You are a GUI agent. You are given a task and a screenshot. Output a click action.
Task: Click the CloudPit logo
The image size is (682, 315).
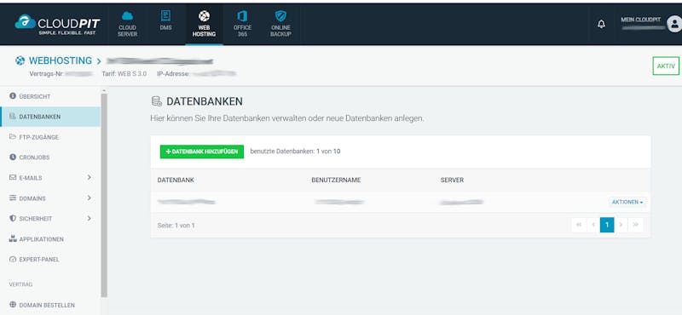[x=57, y=24]
